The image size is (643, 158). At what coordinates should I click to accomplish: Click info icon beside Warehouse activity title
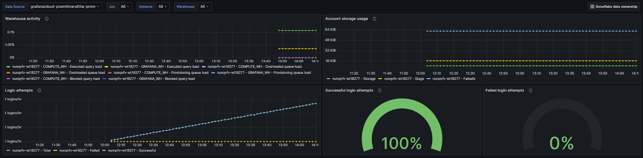coord(47,19)
